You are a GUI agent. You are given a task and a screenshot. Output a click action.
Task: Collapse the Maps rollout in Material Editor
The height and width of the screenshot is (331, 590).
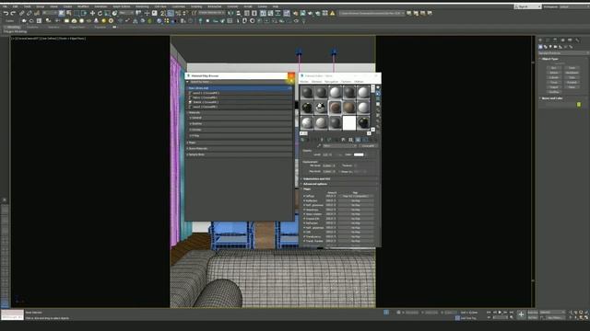point(307,189)
